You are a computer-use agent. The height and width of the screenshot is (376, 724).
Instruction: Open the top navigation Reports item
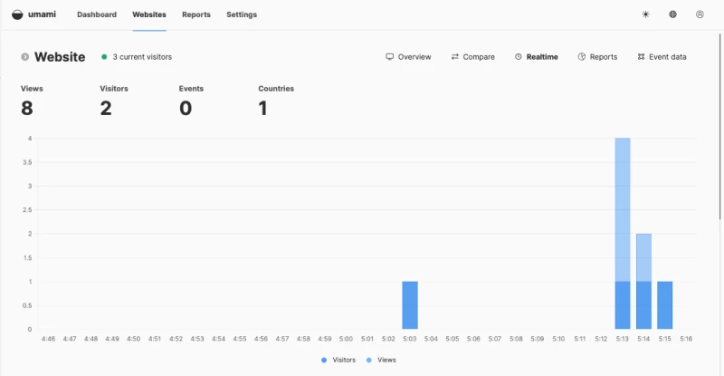[196, 14]
